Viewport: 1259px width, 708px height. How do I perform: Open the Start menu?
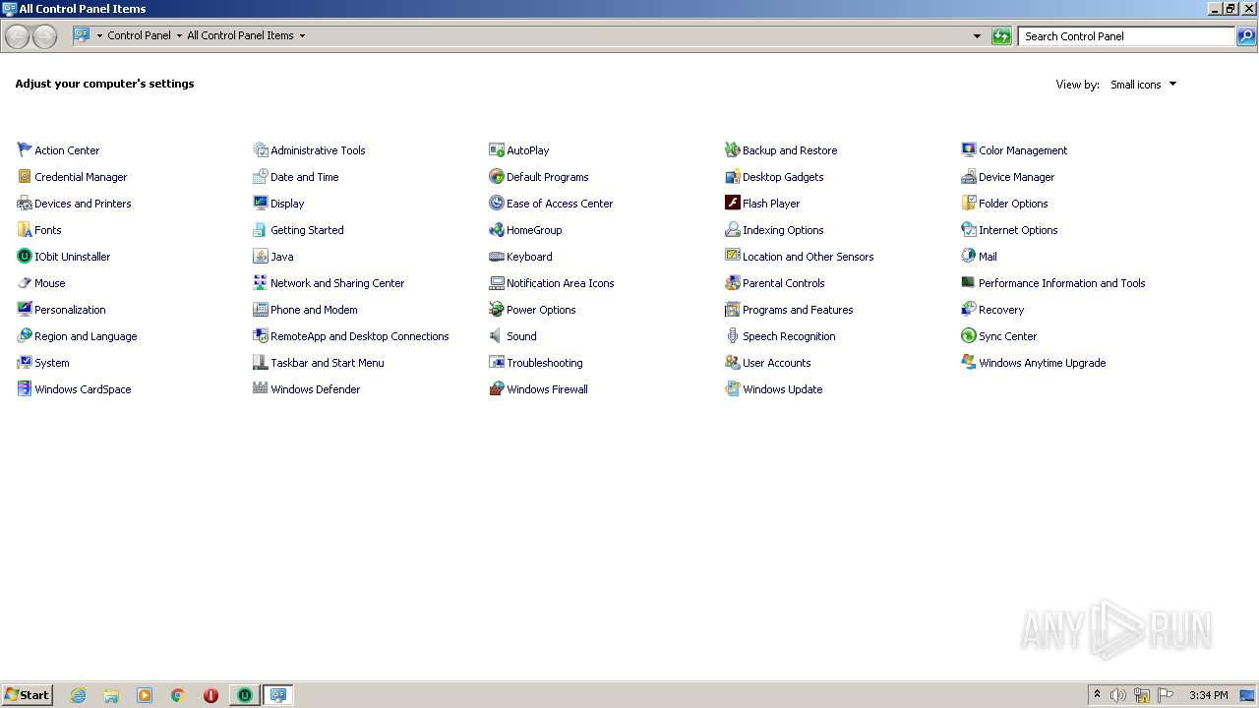[27, 694]
